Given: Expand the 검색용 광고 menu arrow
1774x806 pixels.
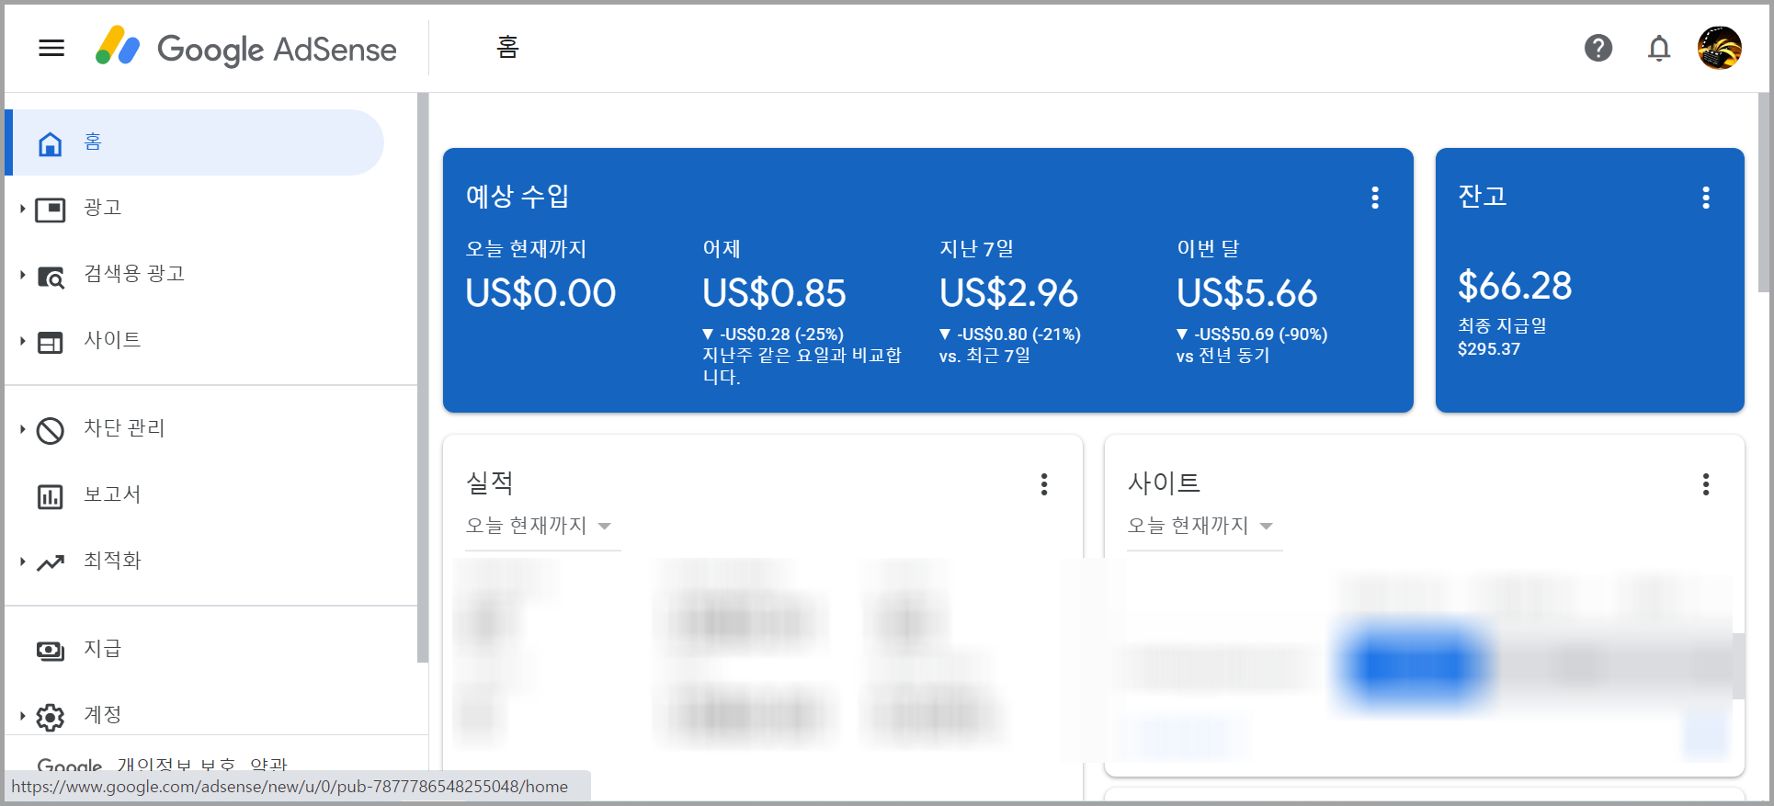Looking at the screenshot, I should click(22, 275).
